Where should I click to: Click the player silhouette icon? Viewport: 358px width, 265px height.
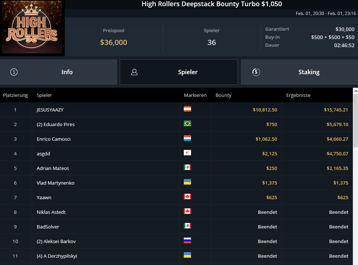[134, 72]
